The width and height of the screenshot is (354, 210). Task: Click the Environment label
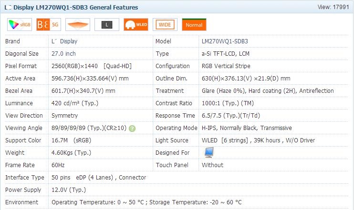coord(21,202)
